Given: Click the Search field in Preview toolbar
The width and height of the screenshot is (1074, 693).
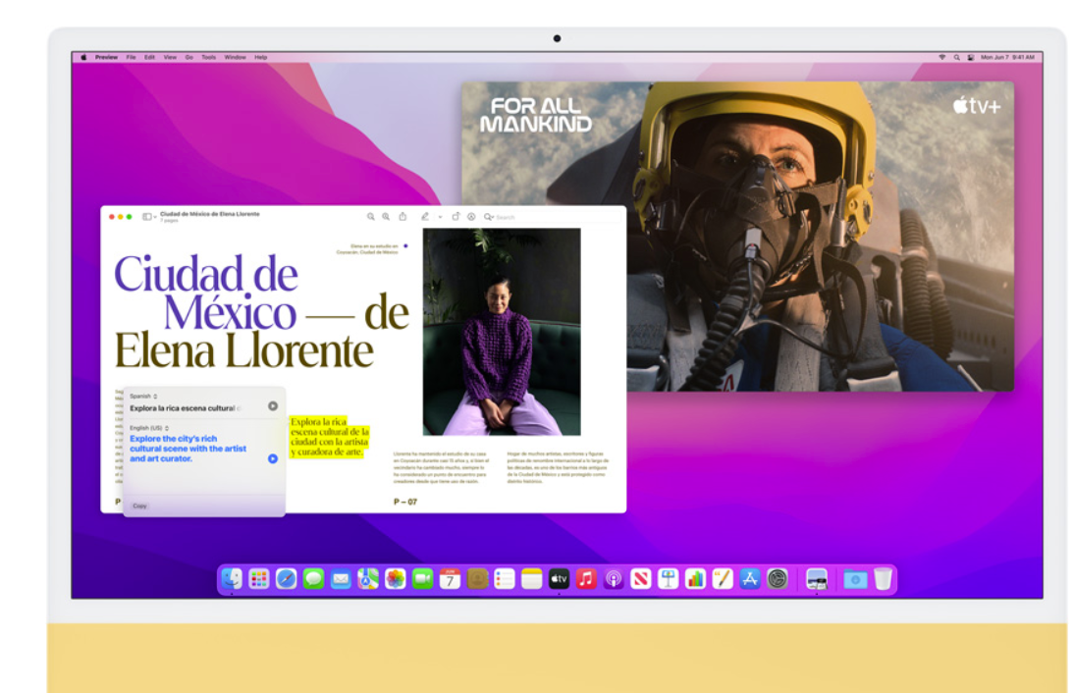Looking at the screenshot, I should click(552, 217).
